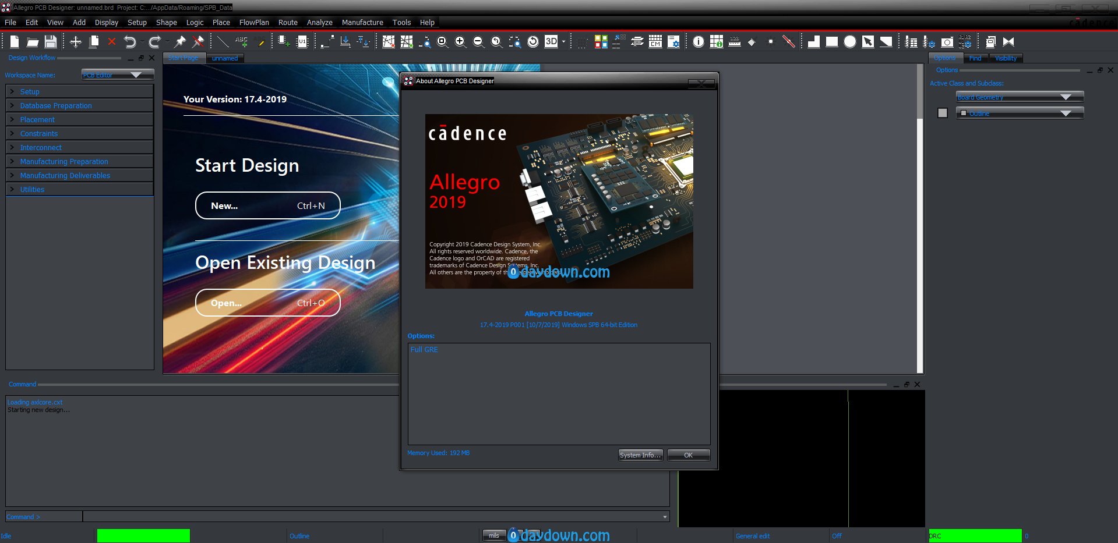Select the Add Circle shape icon
Image resolution: width=1118 pixels, height=543 pixels.
point(850,41)
